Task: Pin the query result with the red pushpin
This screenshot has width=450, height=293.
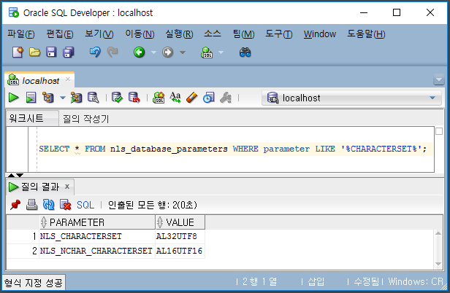Action: click(15, 205)
